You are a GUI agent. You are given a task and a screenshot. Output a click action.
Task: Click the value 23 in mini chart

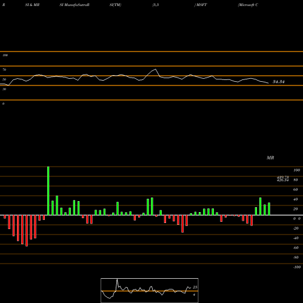coord(195,287)
